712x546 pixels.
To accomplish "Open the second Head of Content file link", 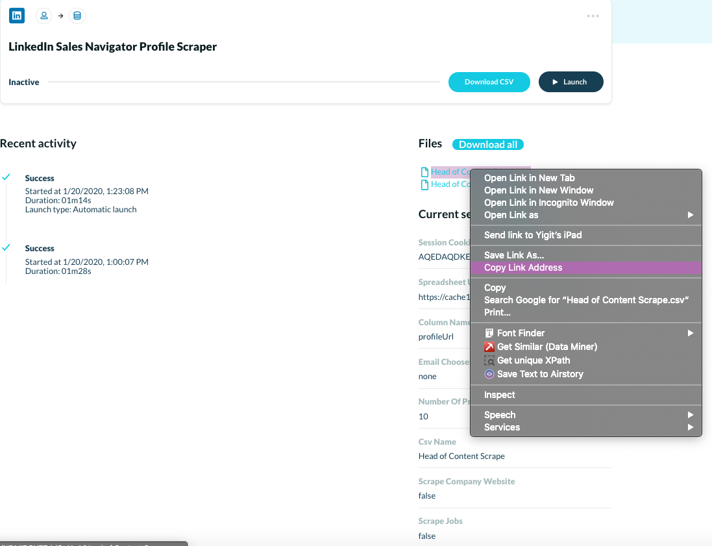I will pos(450,184).
